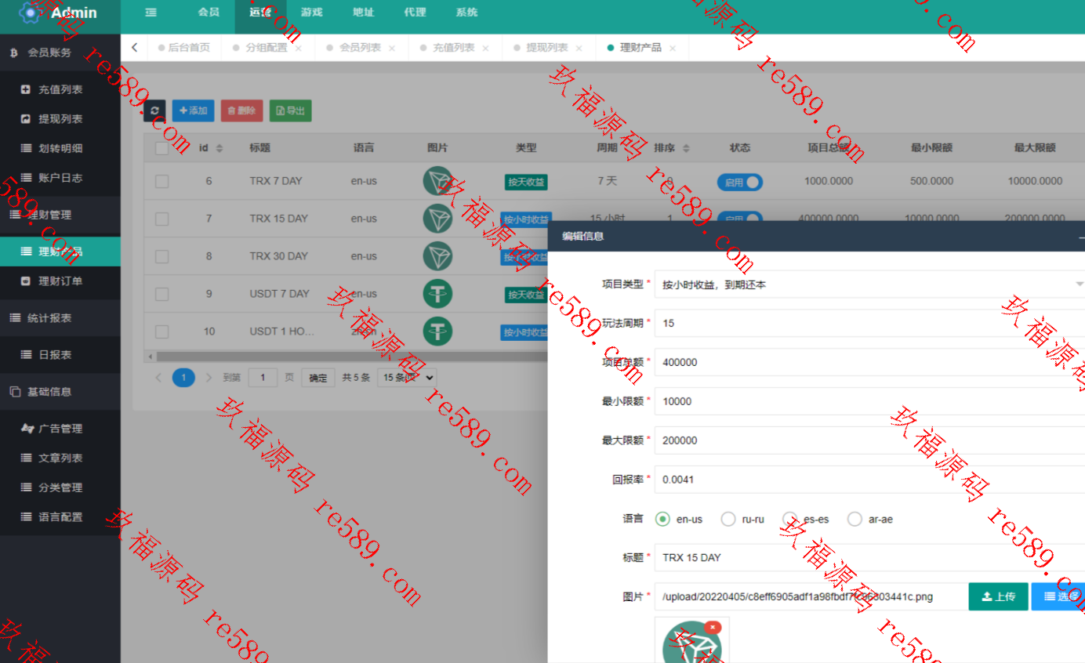Open 日报表 in the sidebar
Image resolution: width=1085 pixels, height=663 pixels.
(60, 355)
